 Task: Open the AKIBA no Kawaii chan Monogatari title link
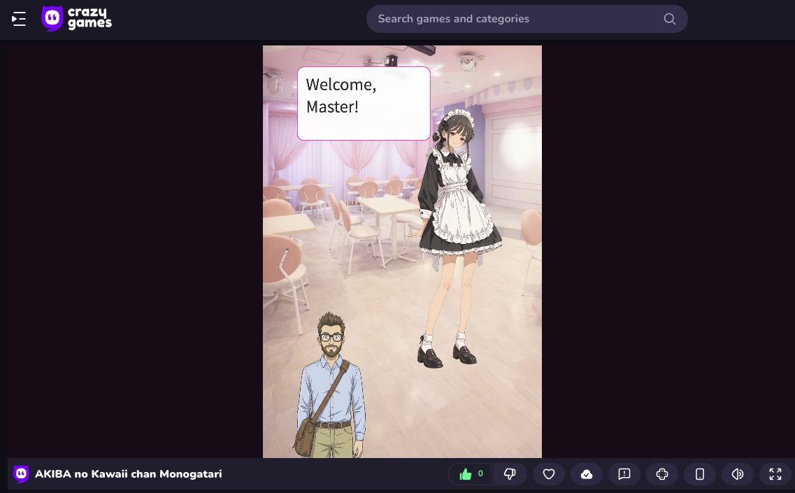pyautogui.click(x=129, y=473)
